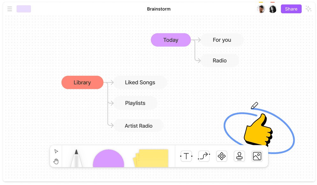Pick the yellow sticky note tool
Screen dimensions: 317x185
point(151,158)
